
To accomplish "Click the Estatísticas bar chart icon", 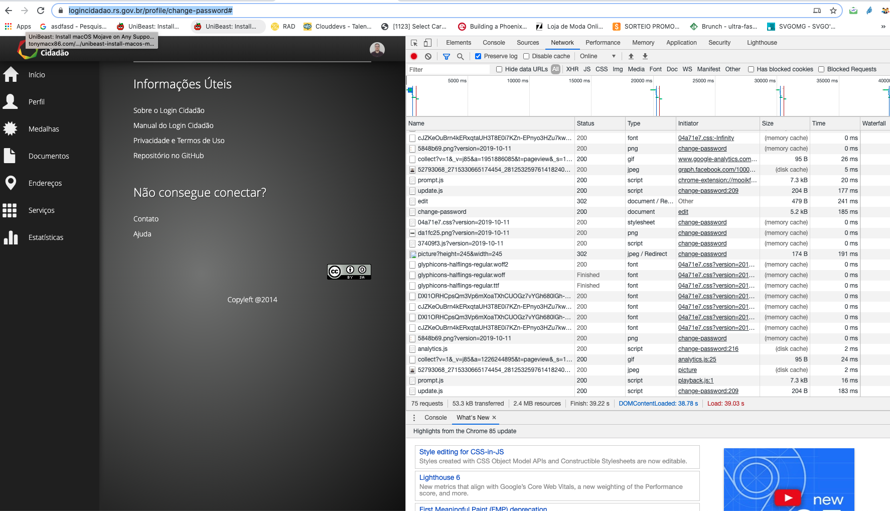I will click(x=11, y=237).
